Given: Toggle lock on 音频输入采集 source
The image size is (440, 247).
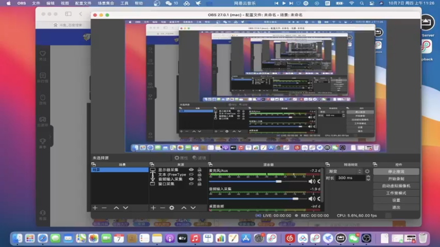Looking at the screenshot, I should click(x=199, y=179).
